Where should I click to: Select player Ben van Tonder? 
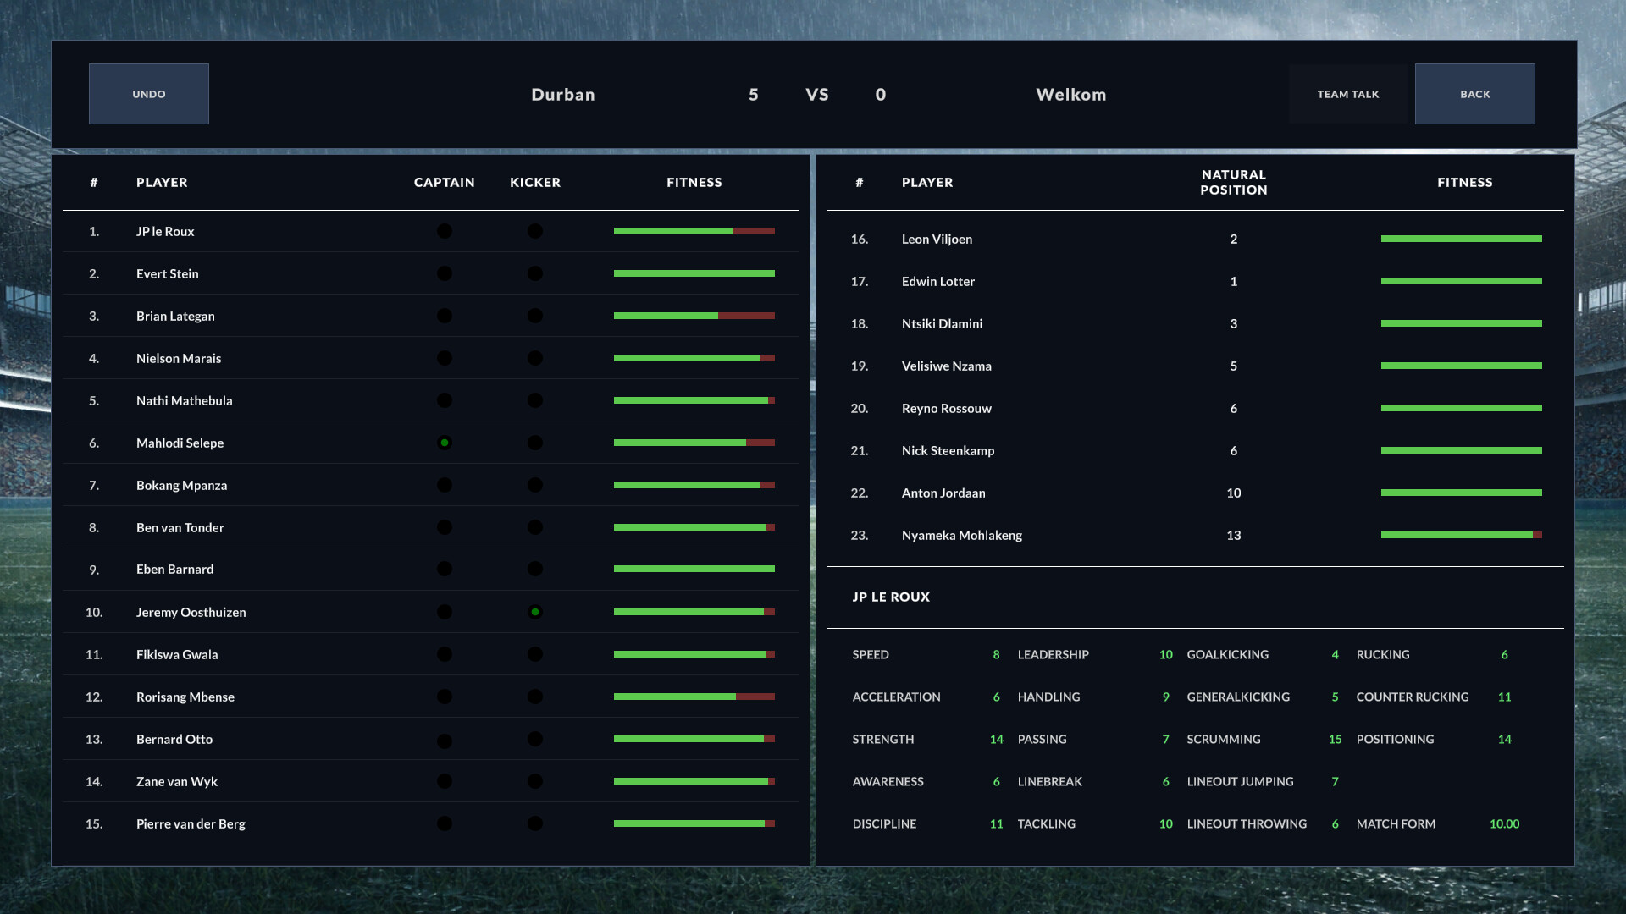(180, 527)
